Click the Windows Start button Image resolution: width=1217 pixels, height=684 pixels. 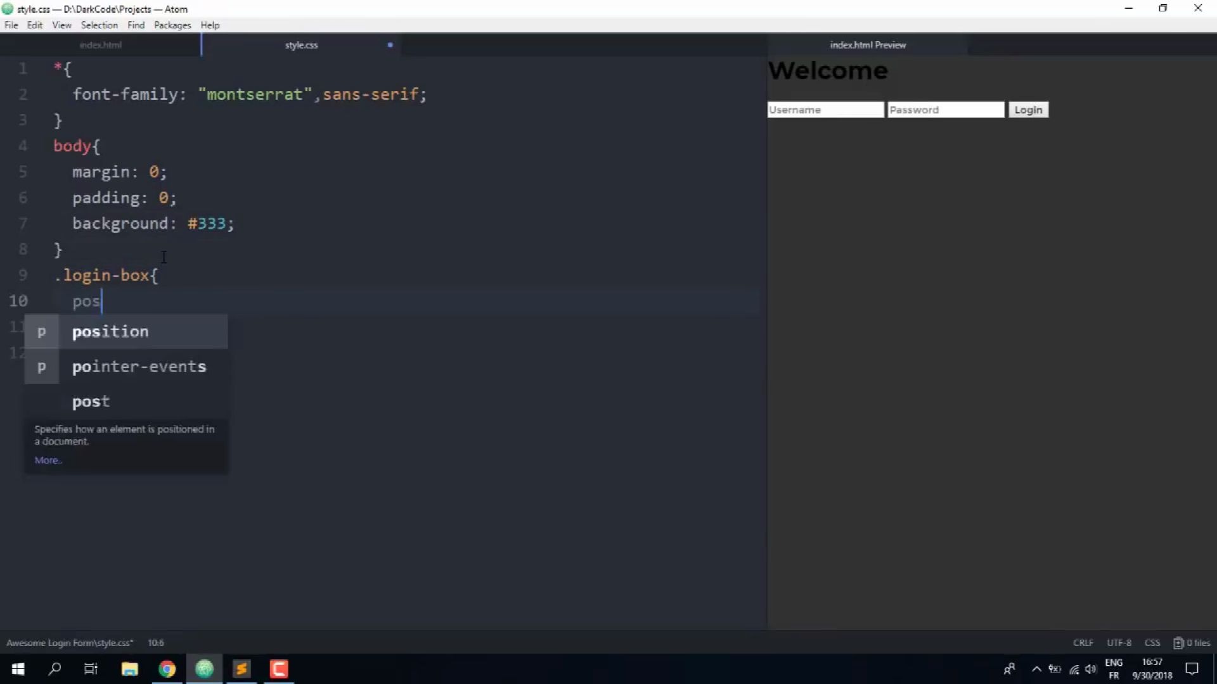click(x=18, y=668)
